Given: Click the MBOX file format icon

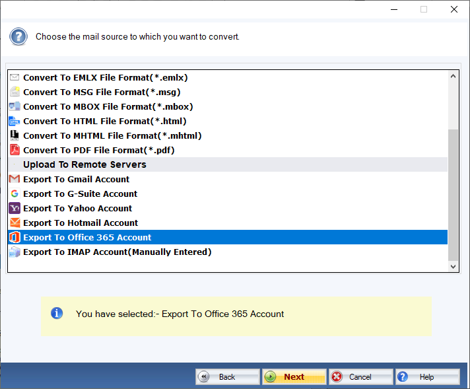Looking at the screenshot, I should (15, 106).
